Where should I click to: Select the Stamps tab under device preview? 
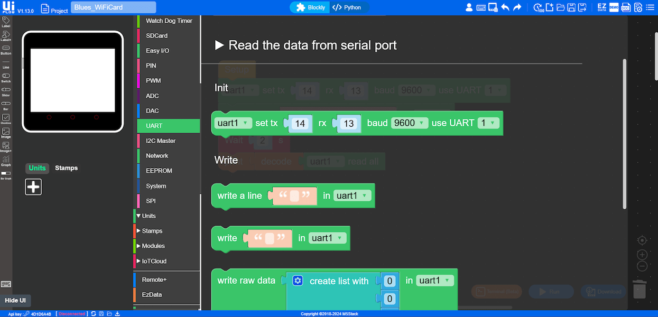coord(66,168)
